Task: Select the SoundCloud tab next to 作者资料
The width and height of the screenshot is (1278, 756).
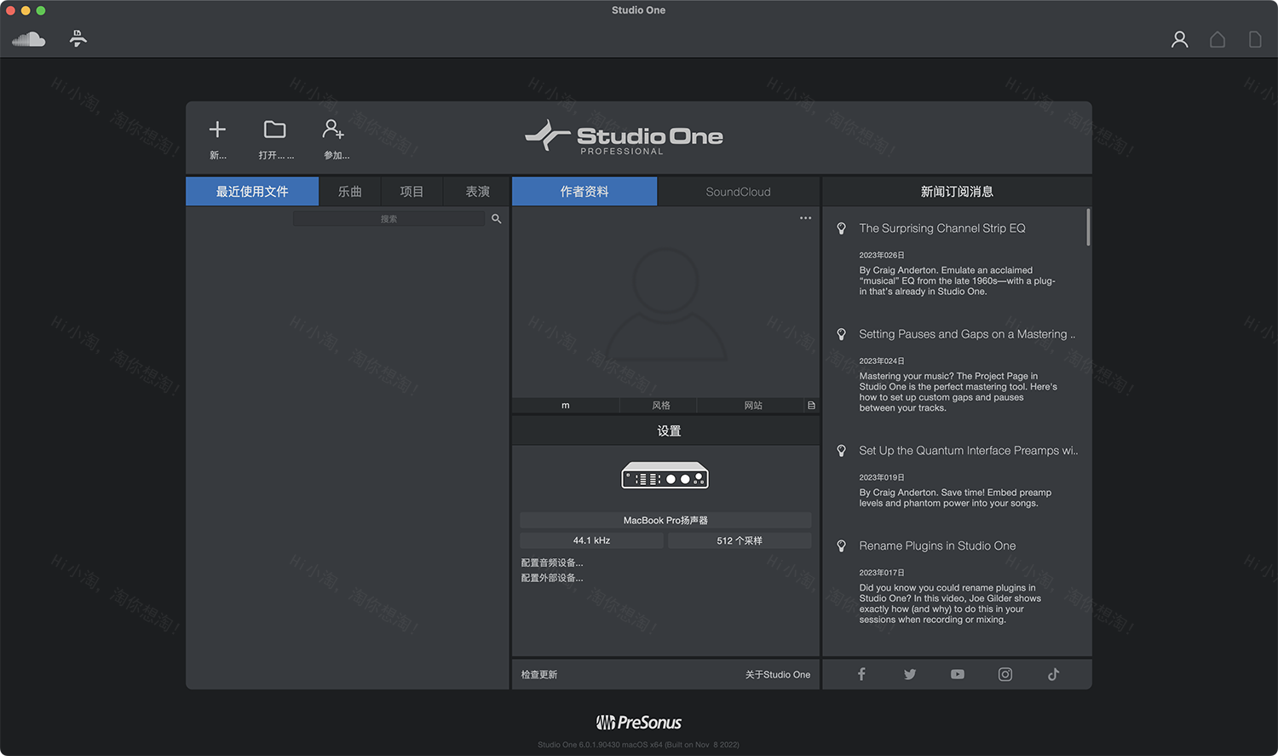Action: pyautogui.click(x=738, y=191)
